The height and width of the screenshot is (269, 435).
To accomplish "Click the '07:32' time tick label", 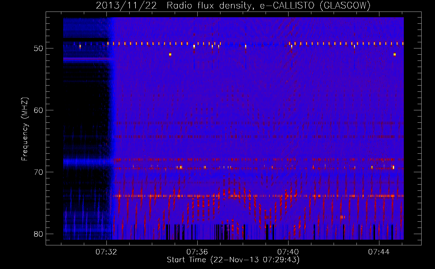I will [x=107, y=252].
